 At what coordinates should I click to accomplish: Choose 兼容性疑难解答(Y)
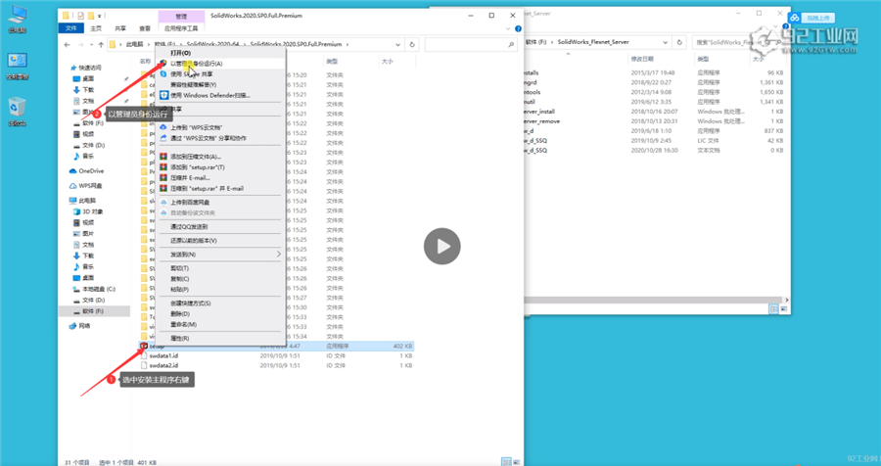pyautogui.click(x=193, y=85)
